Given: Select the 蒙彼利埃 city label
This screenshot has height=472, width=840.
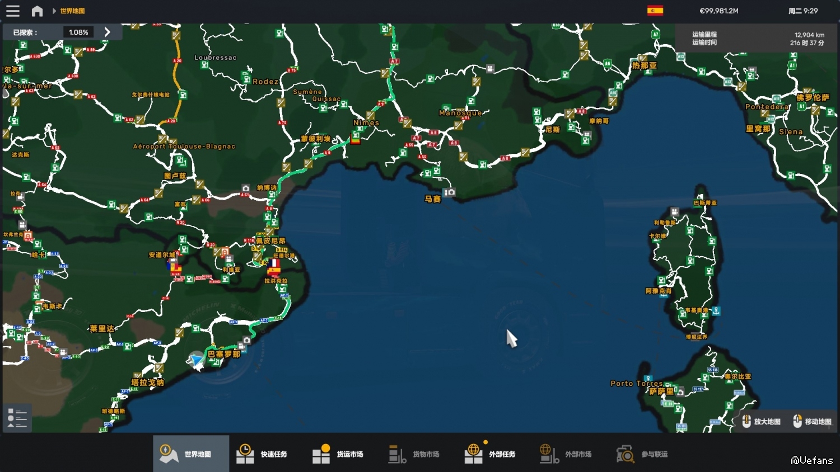Looking at the screenshot, I should 316,139.
